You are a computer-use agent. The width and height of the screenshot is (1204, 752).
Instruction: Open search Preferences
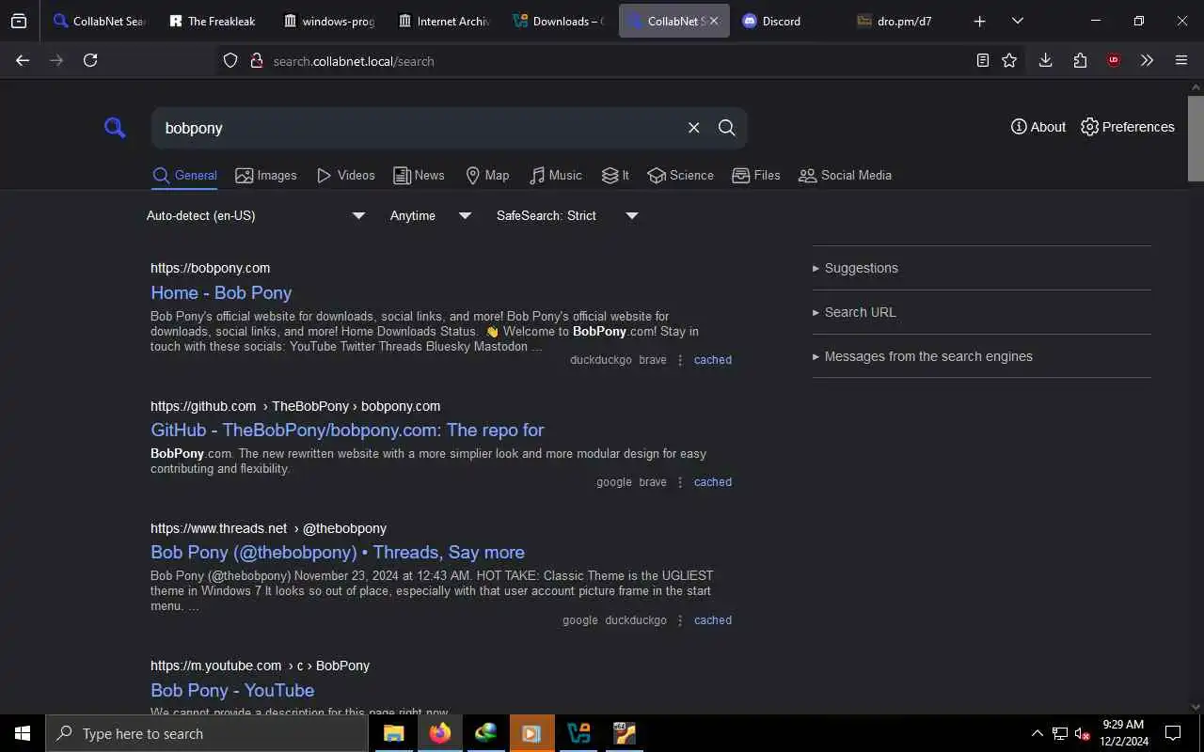tap(1128, 127)
